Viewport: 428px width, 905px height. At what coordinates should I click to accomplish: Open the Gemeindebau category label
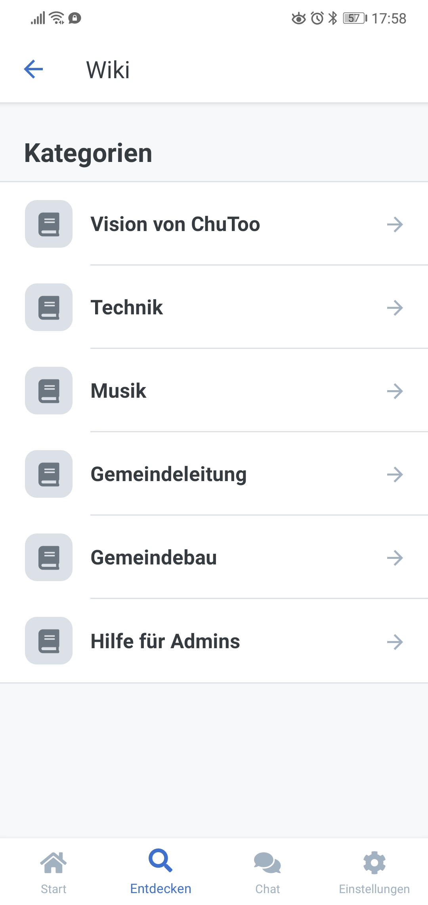pos(154,558)
